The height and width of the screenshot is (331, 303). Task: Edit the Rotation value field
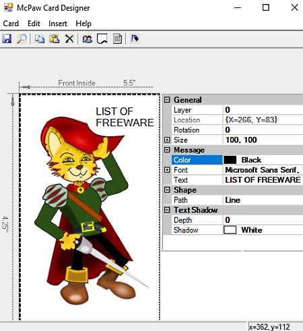pos(263,130)
